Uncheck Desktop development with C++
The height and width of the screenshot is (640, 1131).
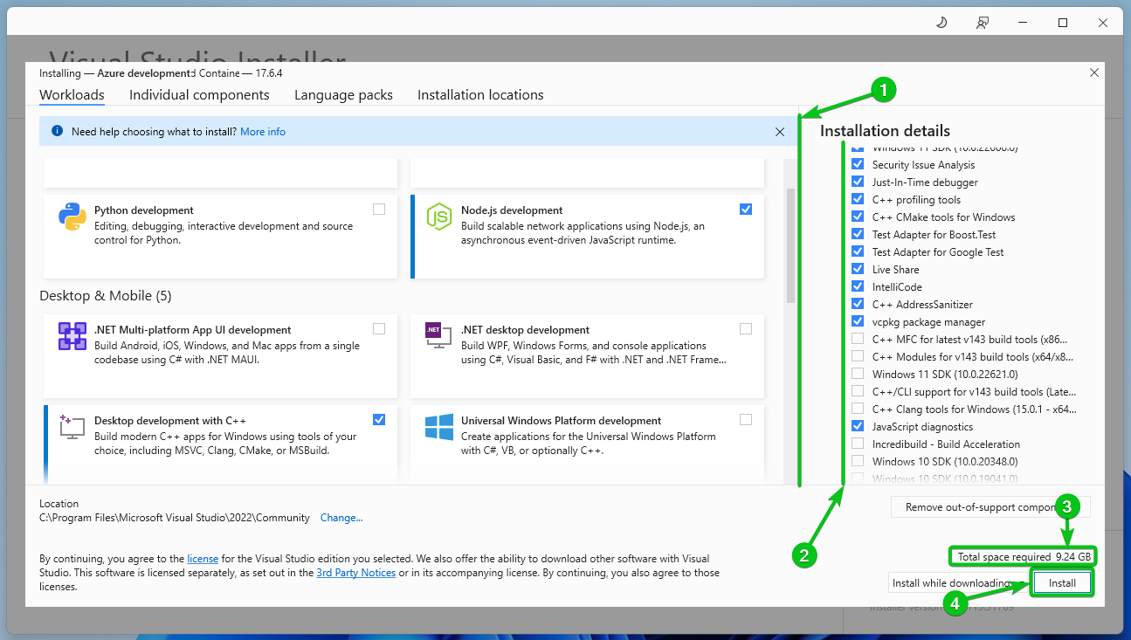click(x=378, y=419)
